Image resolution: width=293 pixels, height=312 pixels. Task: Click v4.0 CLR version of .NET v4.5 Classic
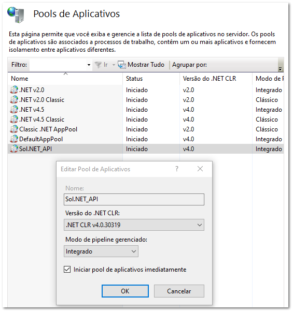[188, 120]
